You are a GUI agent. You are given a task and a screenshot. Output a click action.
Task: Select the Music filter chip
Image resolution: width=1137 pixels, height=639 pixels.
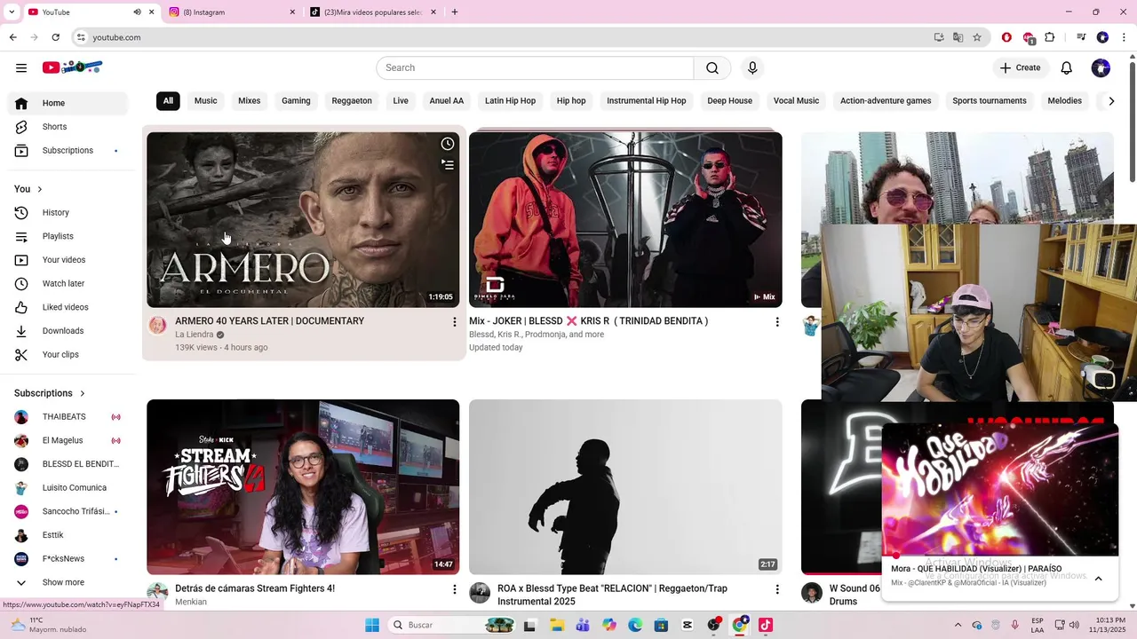click(206, 101)
